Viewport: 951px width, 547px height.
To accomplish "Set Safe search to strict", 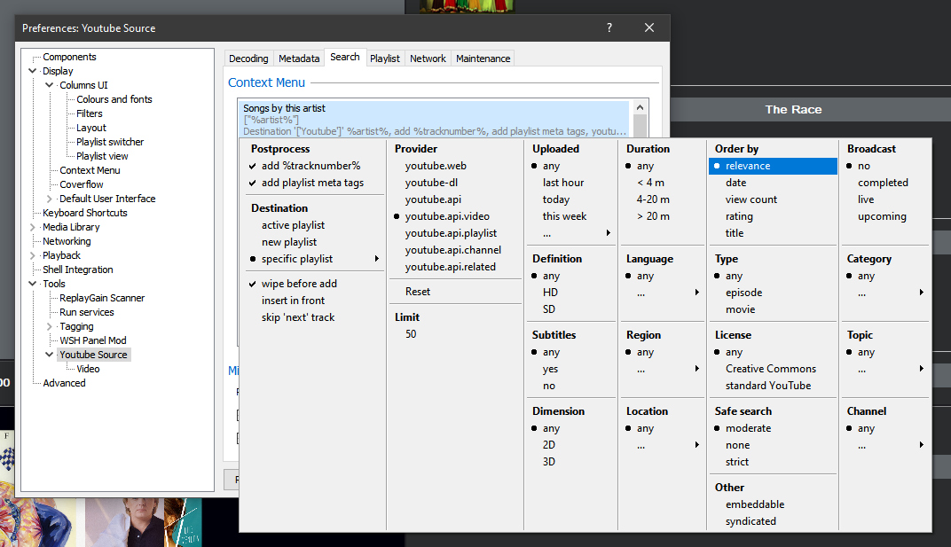I will click(x=737, y=462).
